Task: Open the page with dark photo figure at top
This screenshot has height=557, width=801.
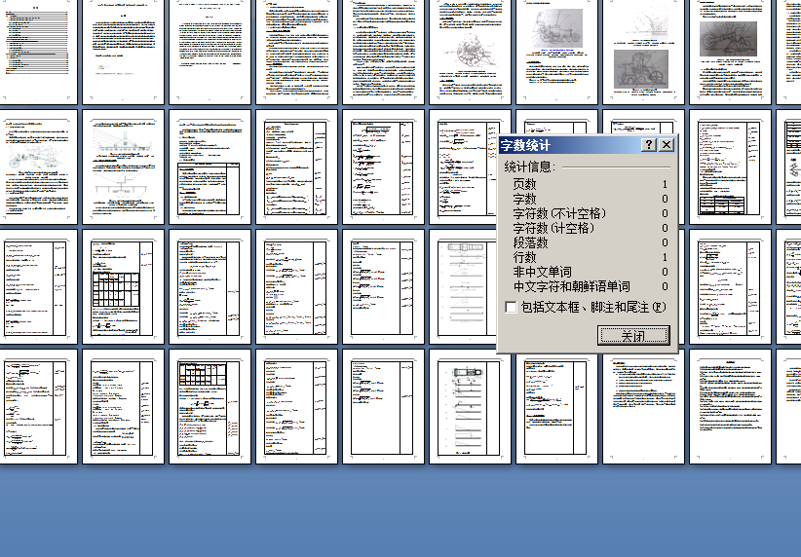Action: (730, 51)
